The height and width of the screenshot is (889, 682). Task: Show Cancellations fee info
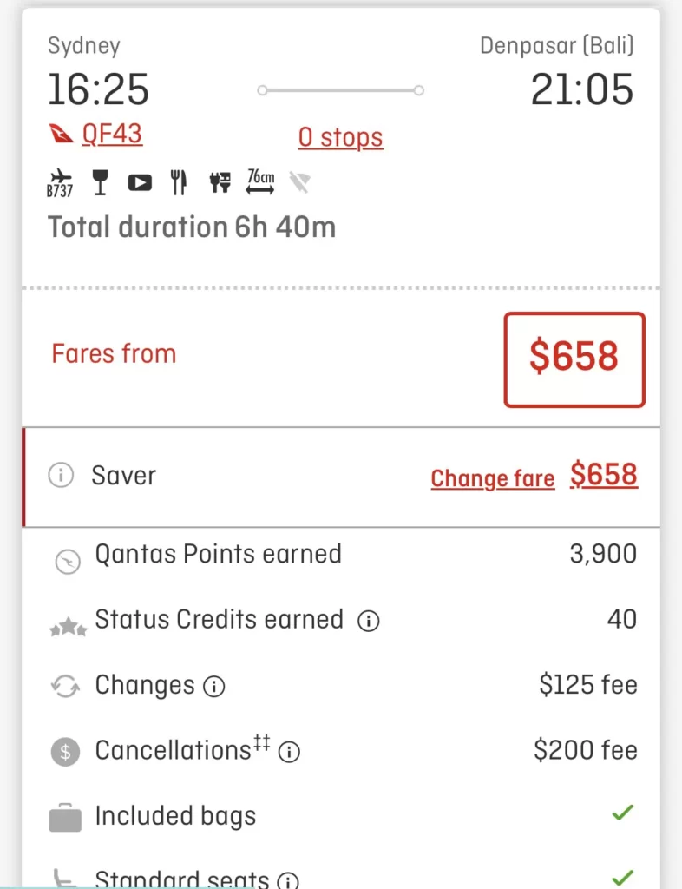[x=289, y=752]
